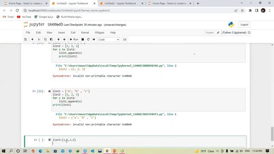The image size is (274, 154).
Task: Bookmark this page star icon
Action: 242,10
